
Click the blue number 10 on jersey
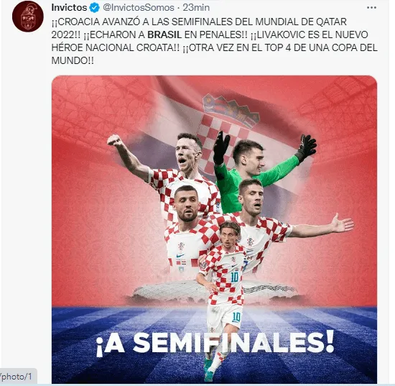click(234, 277)
